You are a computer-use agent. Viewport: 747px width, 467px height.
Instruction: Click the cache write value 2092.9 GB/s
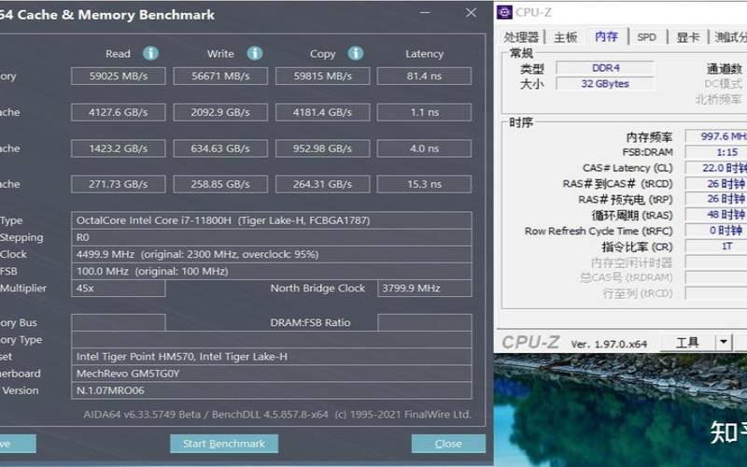click(220, 112)
